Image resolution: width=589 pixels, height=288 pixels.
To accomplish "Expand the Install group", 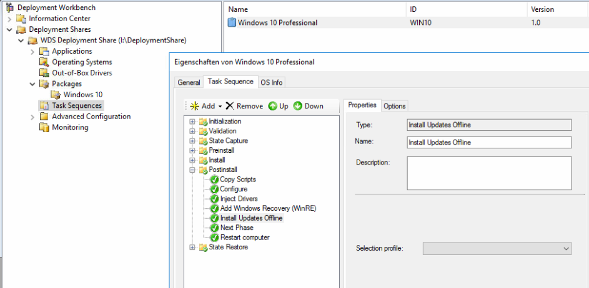I will (x=192, y=160).
